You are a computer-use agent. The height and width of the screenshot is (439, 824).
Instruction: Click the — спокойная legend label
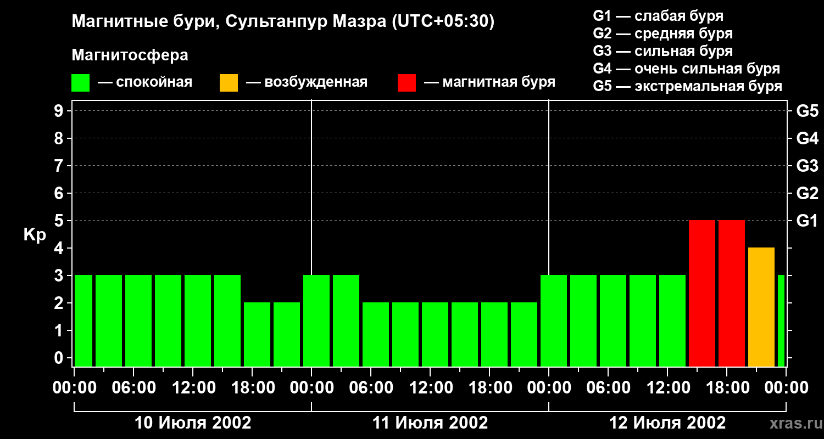(x=144, y=82)
